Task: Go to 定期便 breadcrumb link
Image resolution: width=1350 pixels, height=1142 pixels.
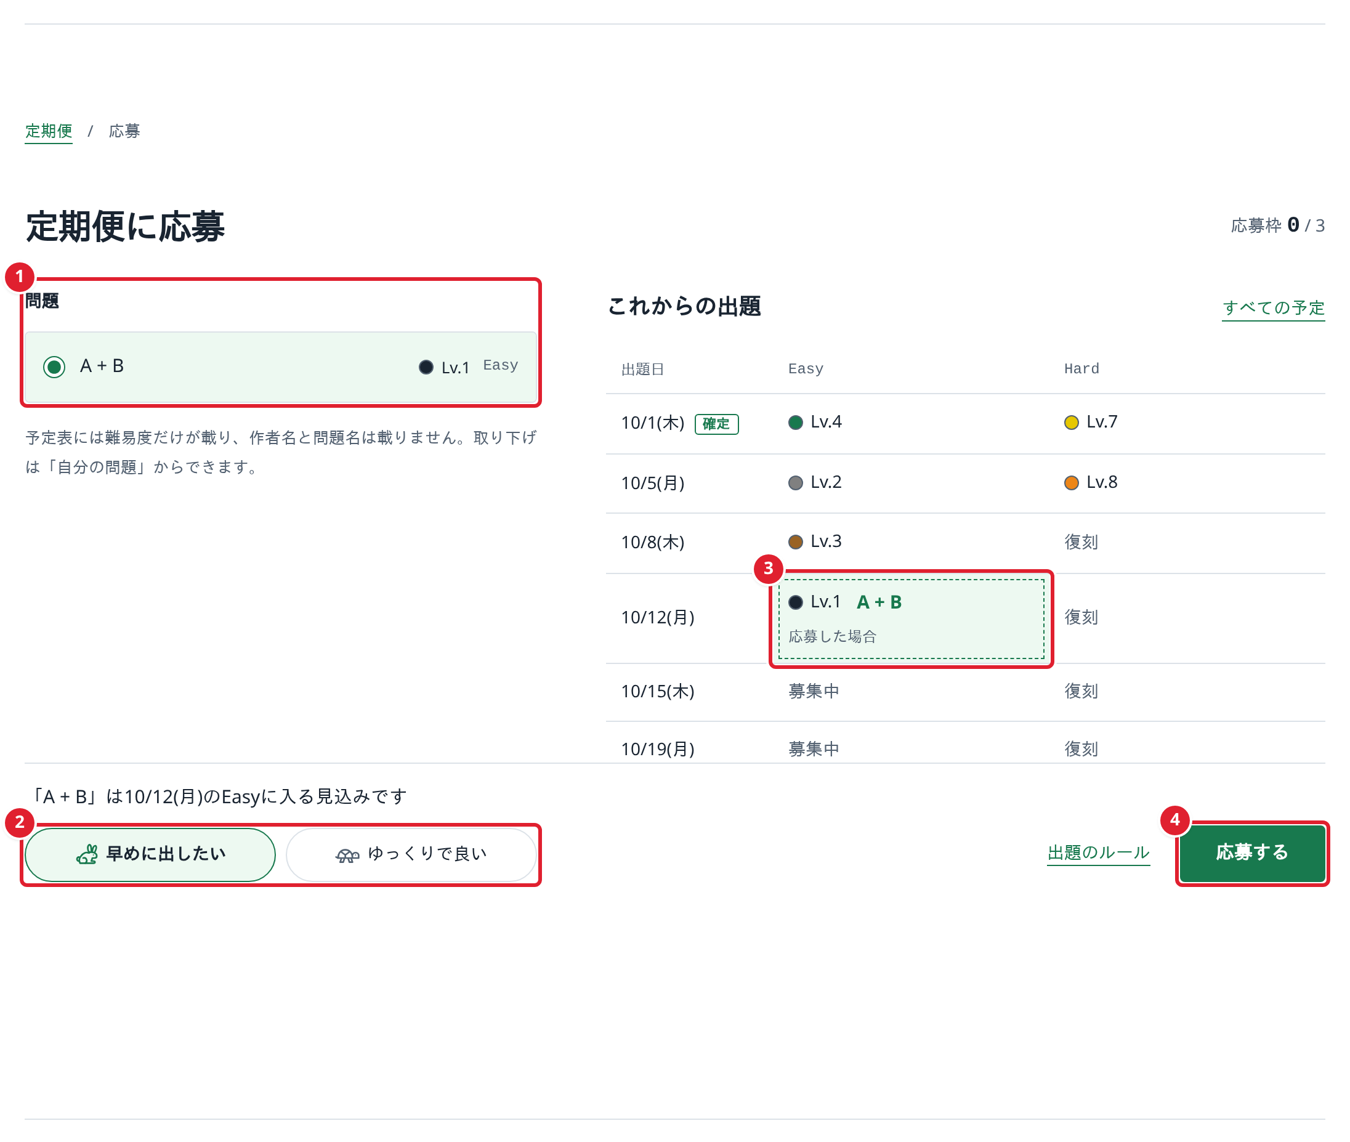Action: [49, 131]
